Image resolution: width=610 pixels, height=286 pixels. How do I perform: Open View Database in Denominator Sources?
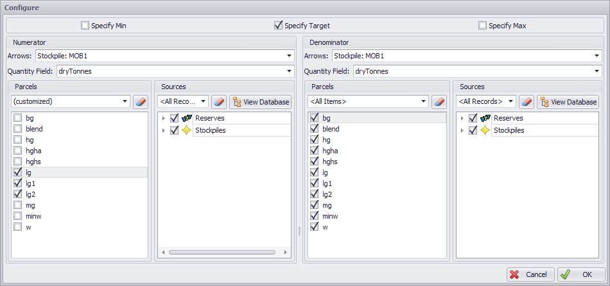tap(568, 101)
